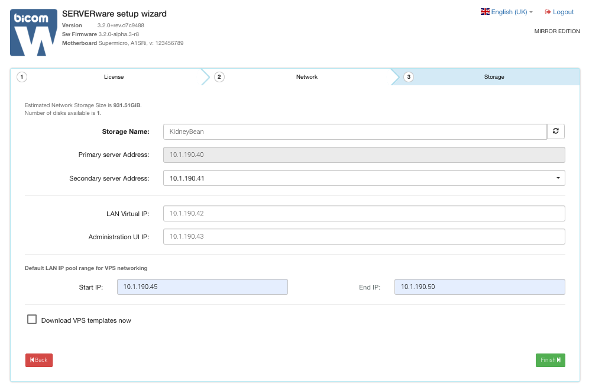This screenshot has height=392, width=589.
Task: Click the MIRROR EDITION text
Action: coord(557,31)
